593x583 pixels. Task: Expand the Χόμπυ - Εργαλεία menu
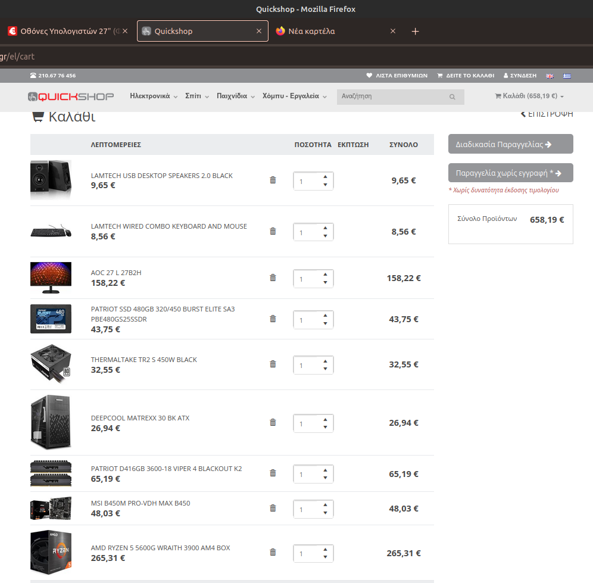click(295, 96)
